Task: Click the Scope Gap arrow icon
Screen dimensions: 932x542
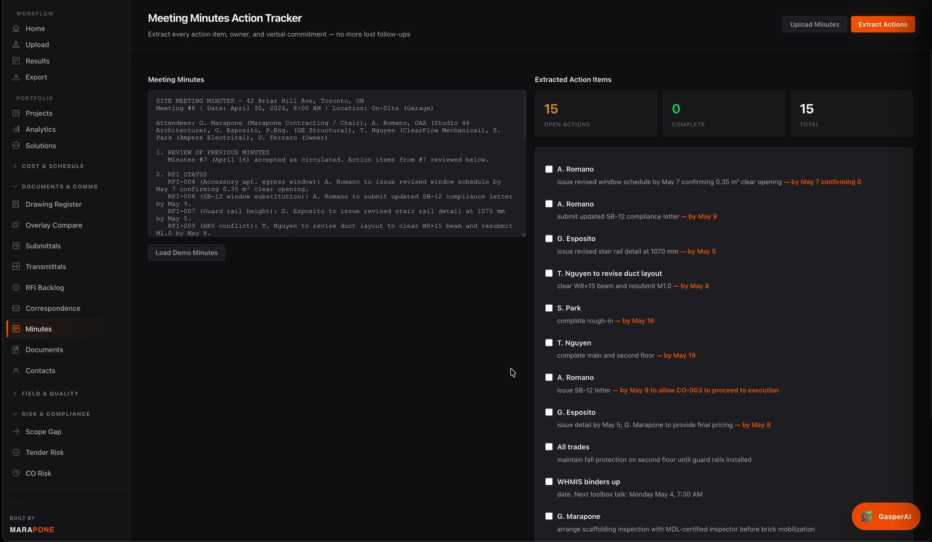Action: (x=16, y=432)
